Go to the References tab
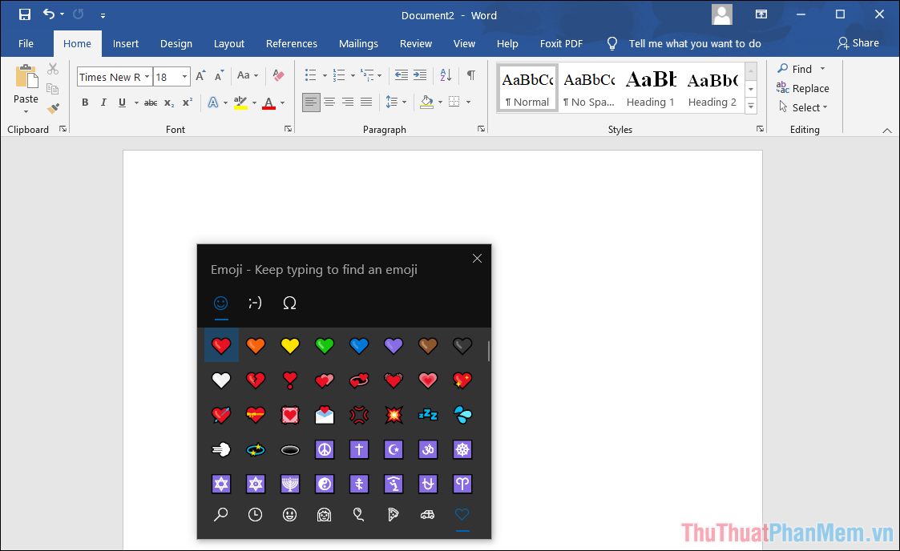The image size is (900, 551). point(292,43)
